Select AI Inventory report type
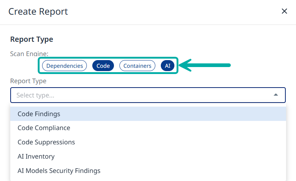The width and height of the screenshot is (296, 181). coord(36,156)
